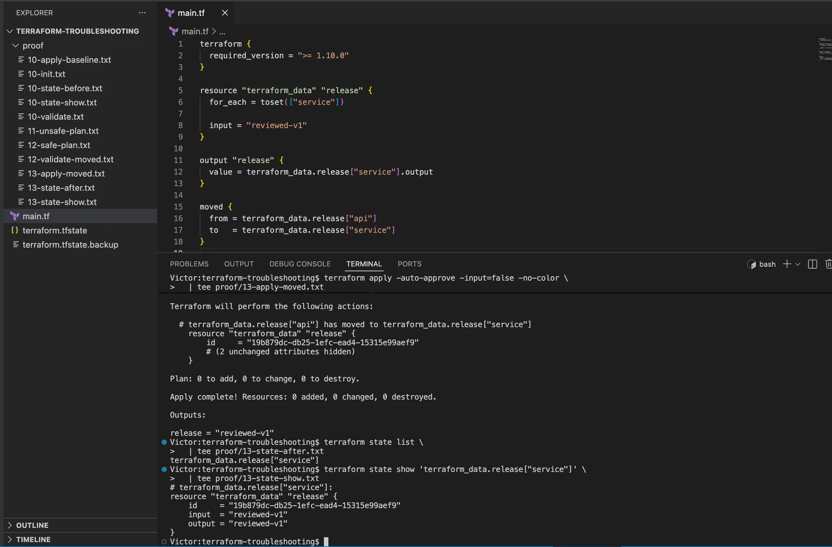Click Terraform icon in main.tf tab
The height and width of the screenshot is (547, 832).
point(170,13)
